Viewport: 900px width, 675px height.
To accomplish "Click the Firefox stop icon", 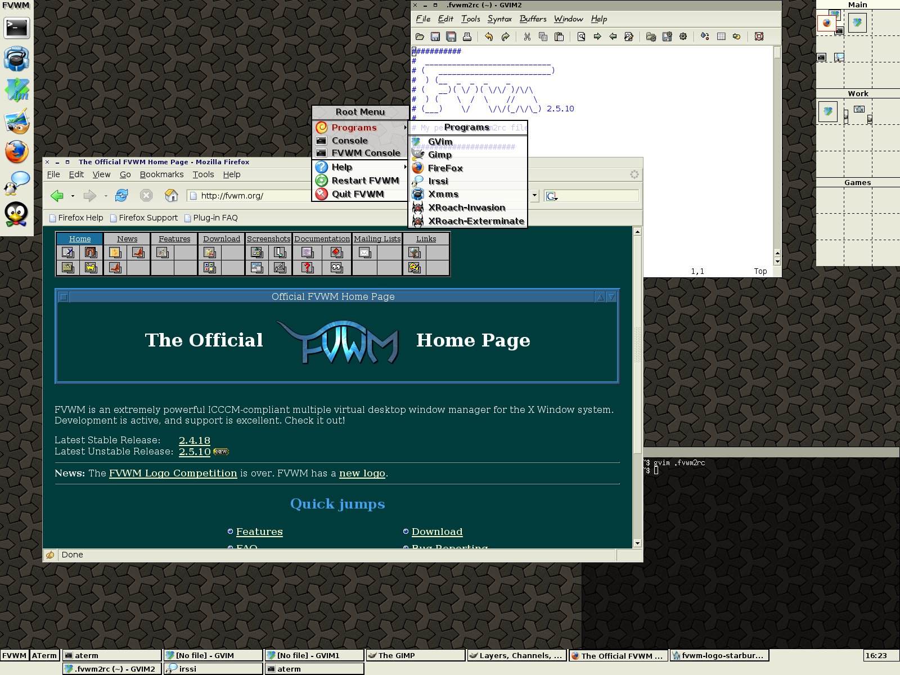I will 146,196.
